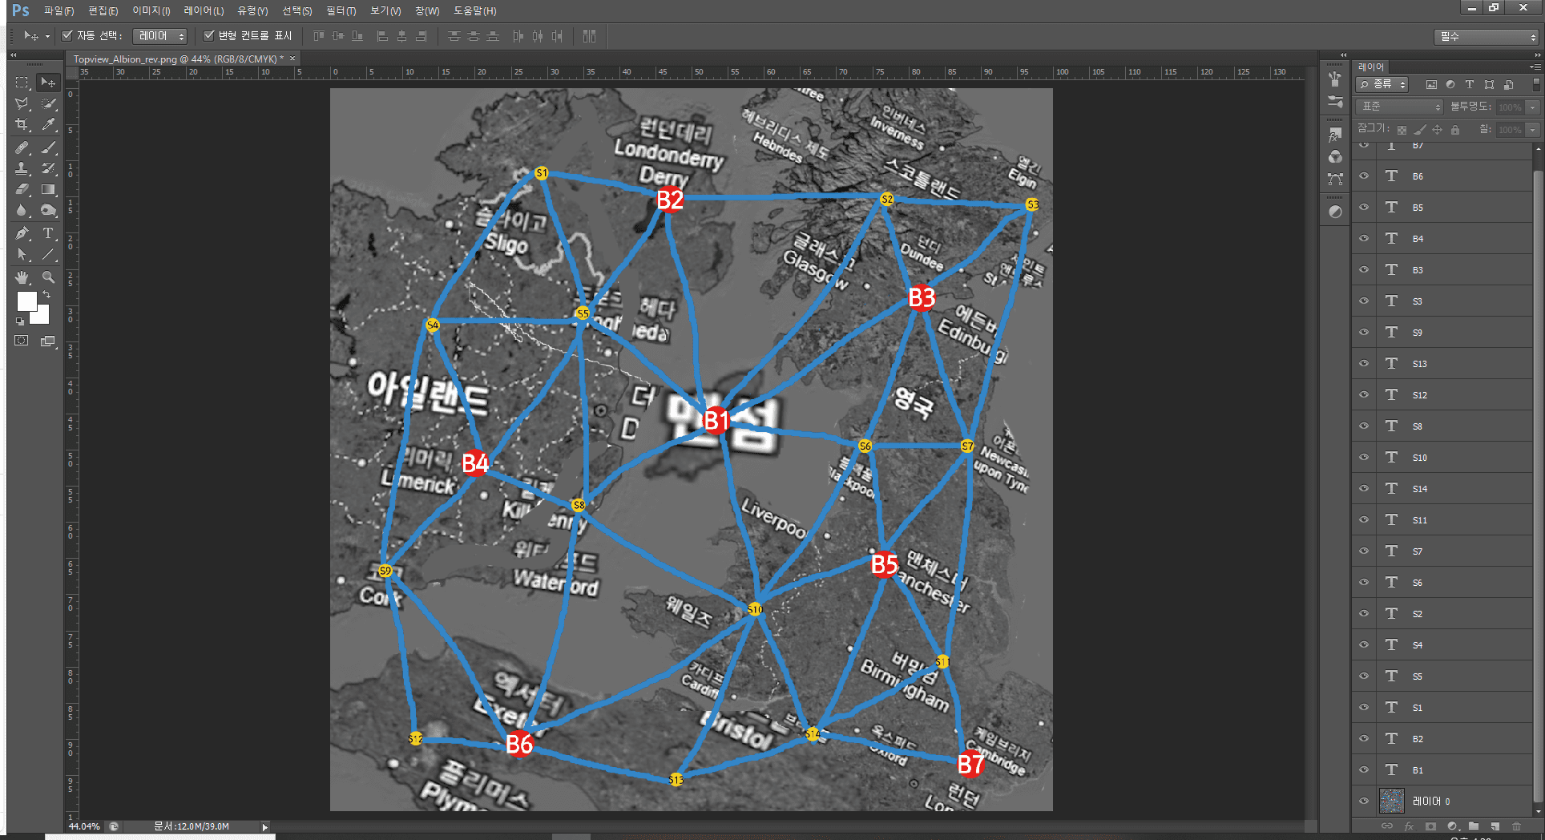The image size is (1545, 840).
Task: Expand the 종류 layer filter dropdown
Action: point(1382,84)
